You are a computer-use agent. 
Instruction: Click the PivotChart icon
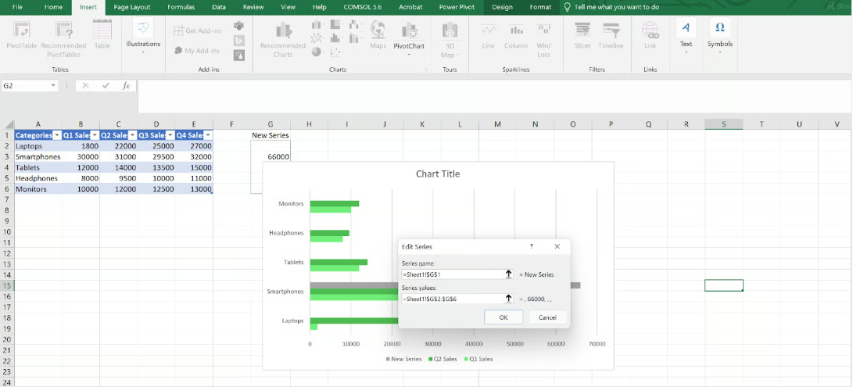coord(409,31)
